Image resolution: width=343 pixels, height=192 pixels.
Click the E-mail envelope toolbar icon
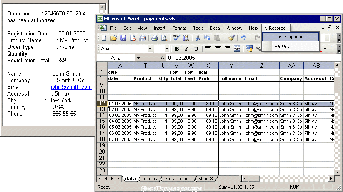tap(143, 38)
